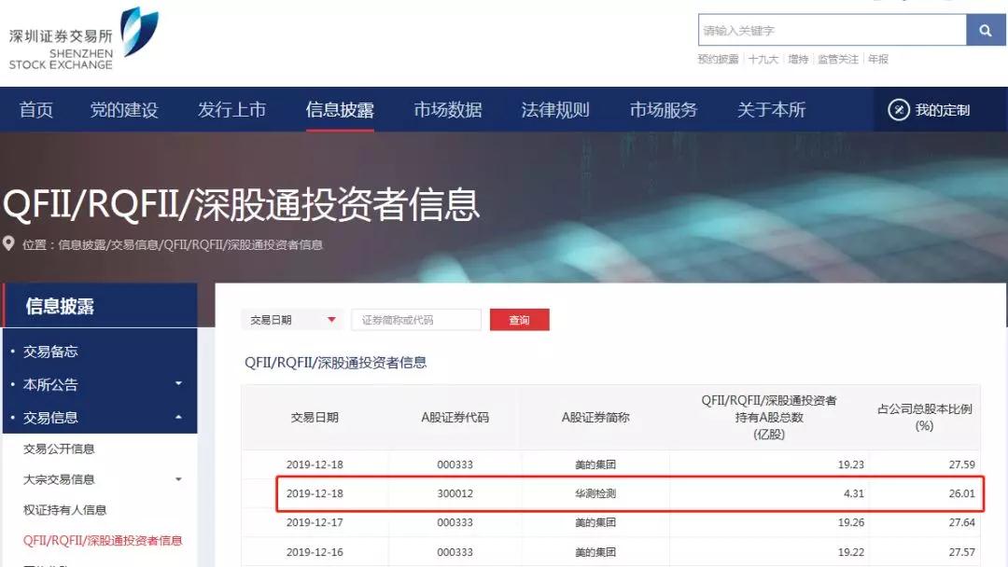Screen dimensions: 1008x567
Task: Select 交易公开信息 in the sidebar
Action: point(59,449)
